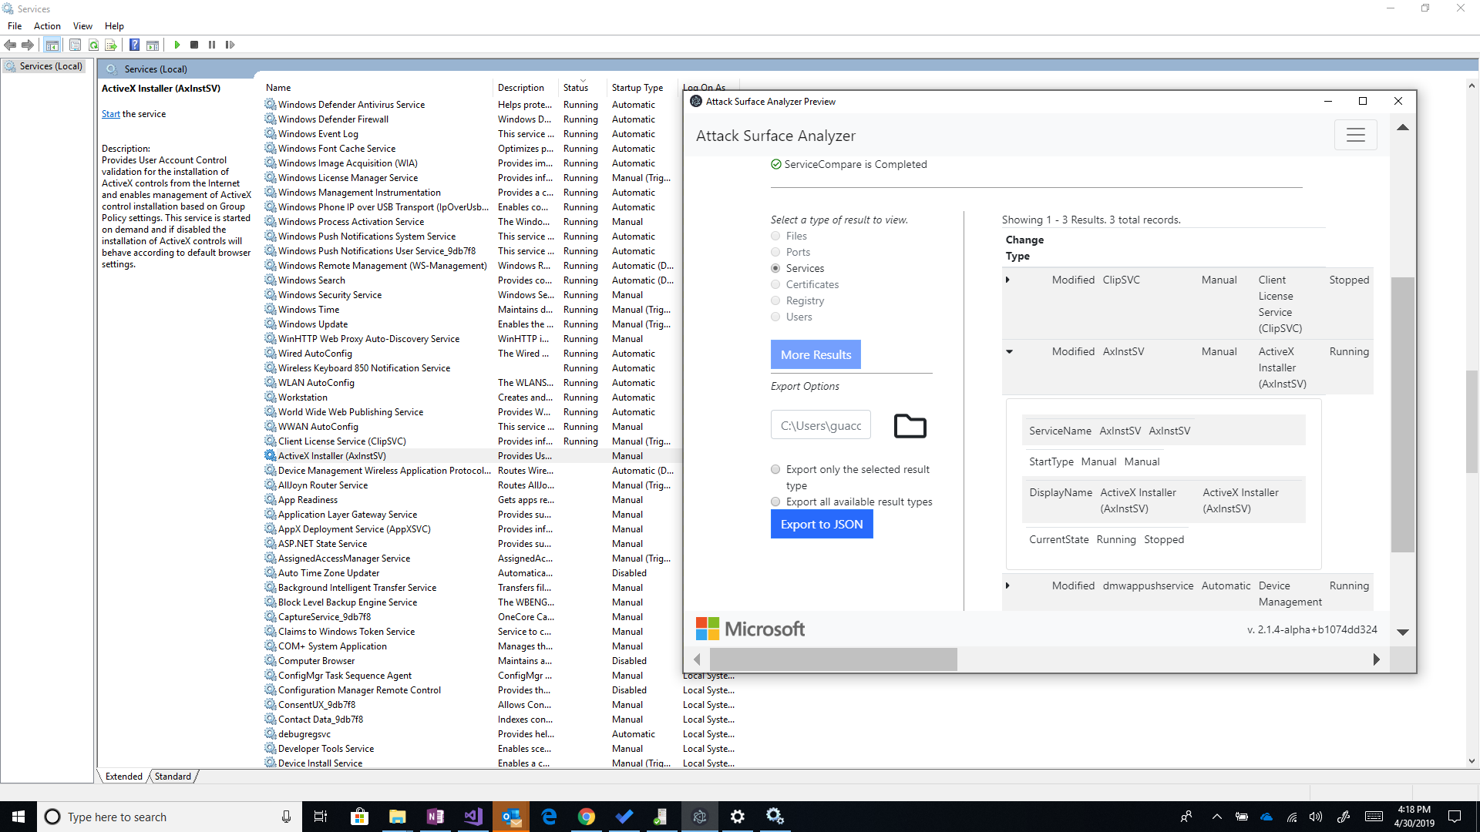1480x832 pixels.
Task: Open the Action menu
Action: pyautogui.click(x=47, y=25)
